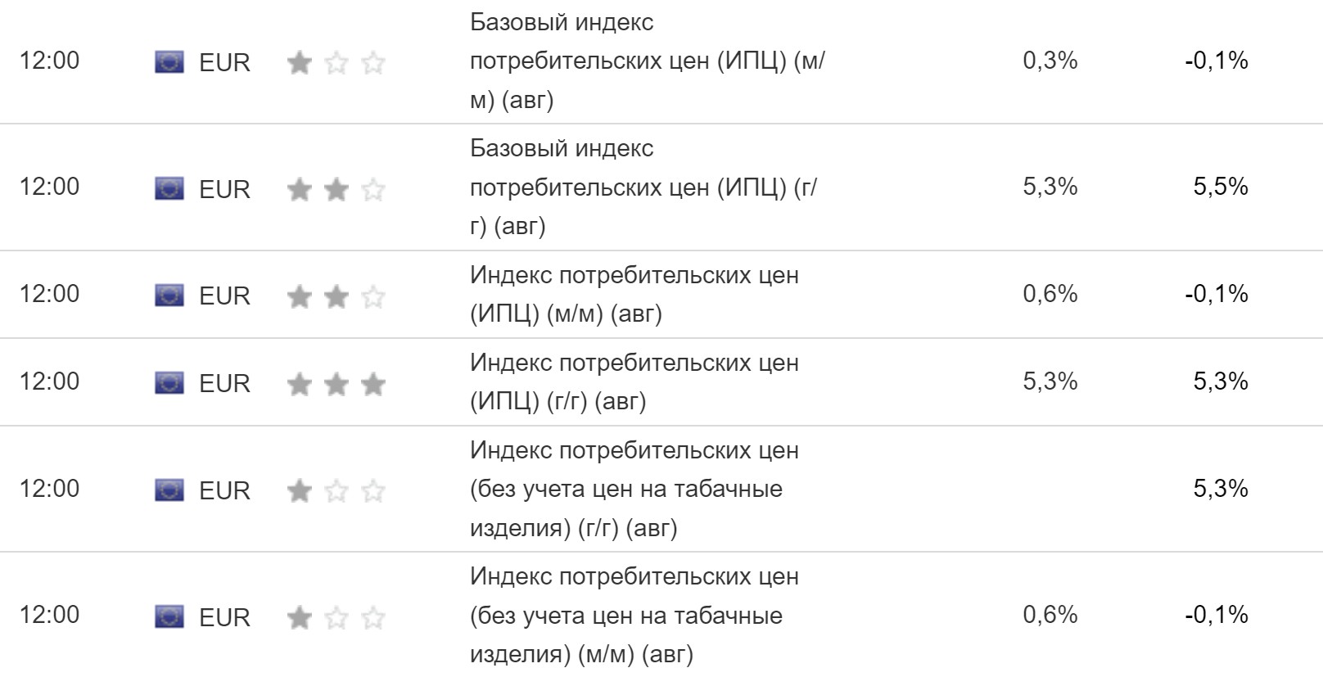Open Базовый индекс потребительских цен (м/м) event

click(647, 61)
